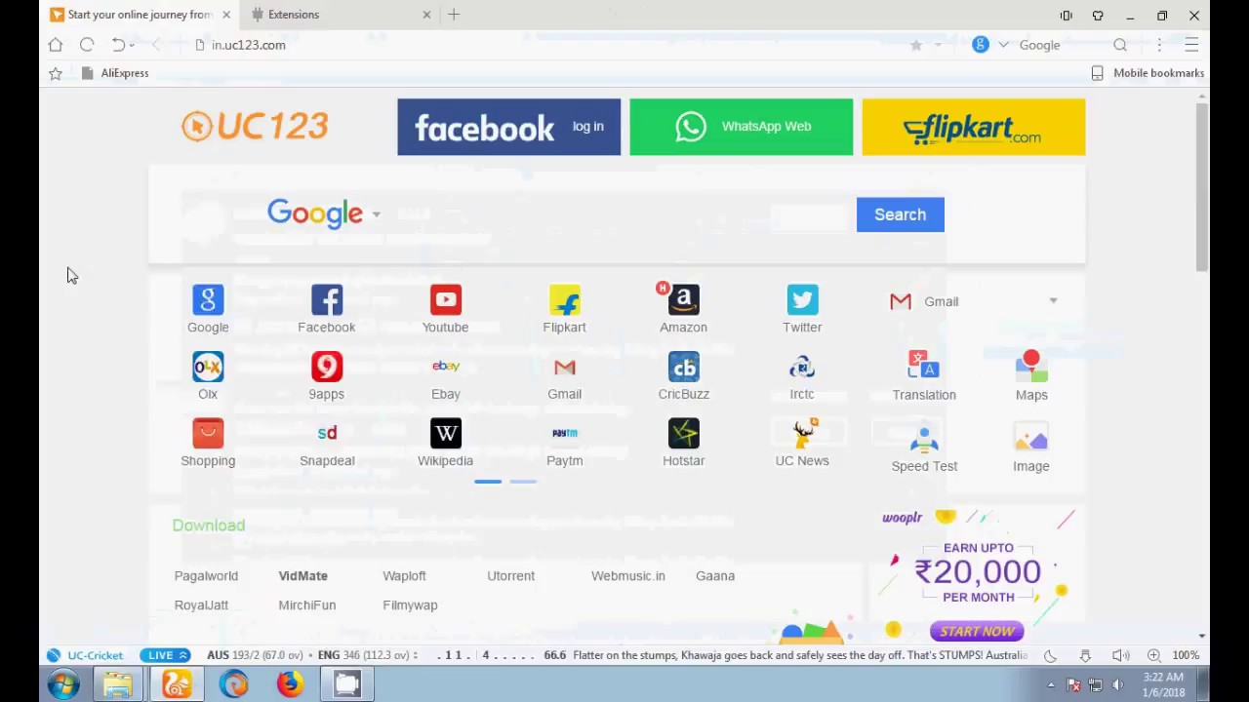The width and height of the screenshot is (1249, 702).
Task: Click the page vertical scrollbar
Action: [1202, 185]
